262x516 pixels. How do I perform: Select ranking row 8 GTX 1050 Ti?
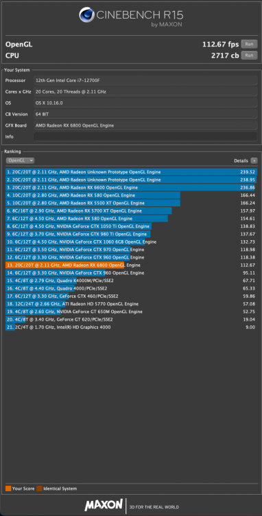(x=132, y=226)
